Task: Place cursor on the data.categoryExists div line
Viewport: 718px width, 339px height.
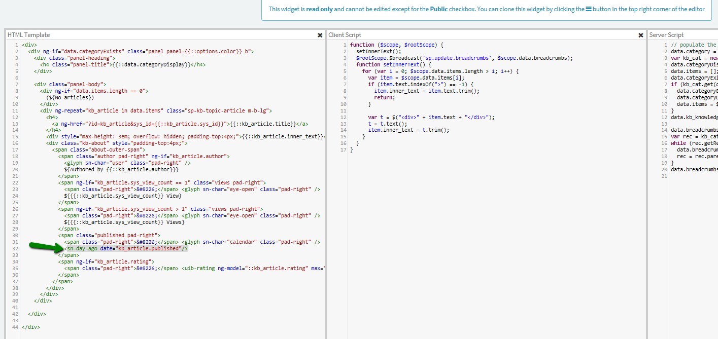Action: click(141, 51)
